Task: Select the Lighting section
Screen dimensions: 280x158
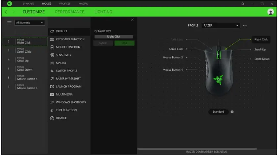Action: 103,12
